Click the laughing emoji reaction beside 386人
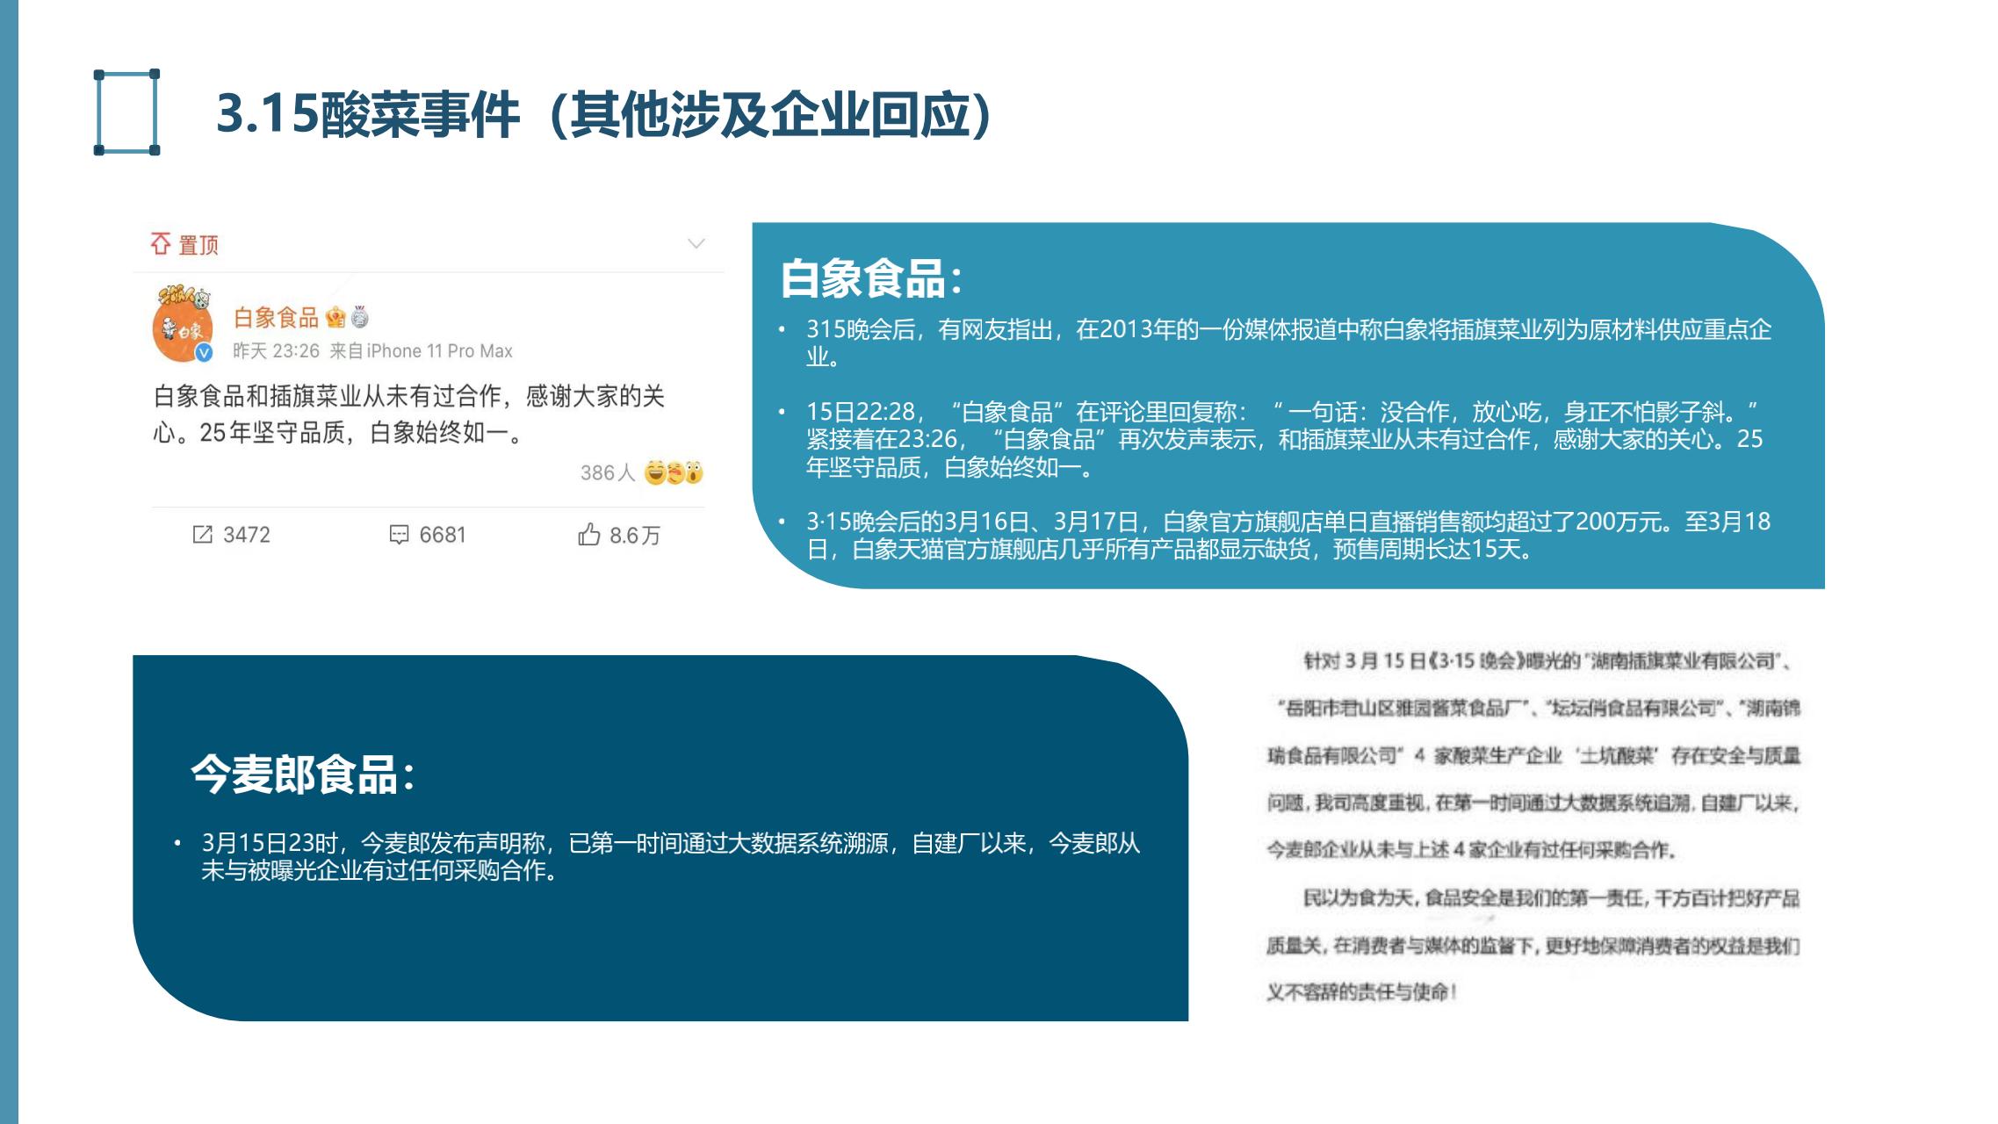The image size is (1998, 1124). coord(655,473)
